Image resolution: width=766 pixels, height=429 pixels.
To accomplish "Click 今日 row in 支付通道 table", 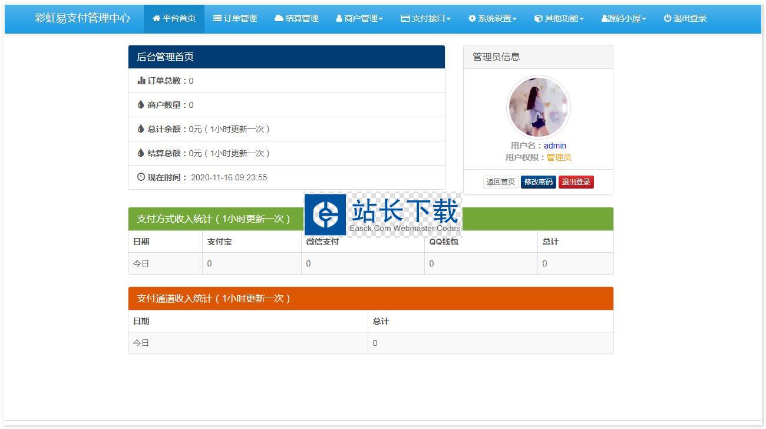I will [x=371, y=343].
